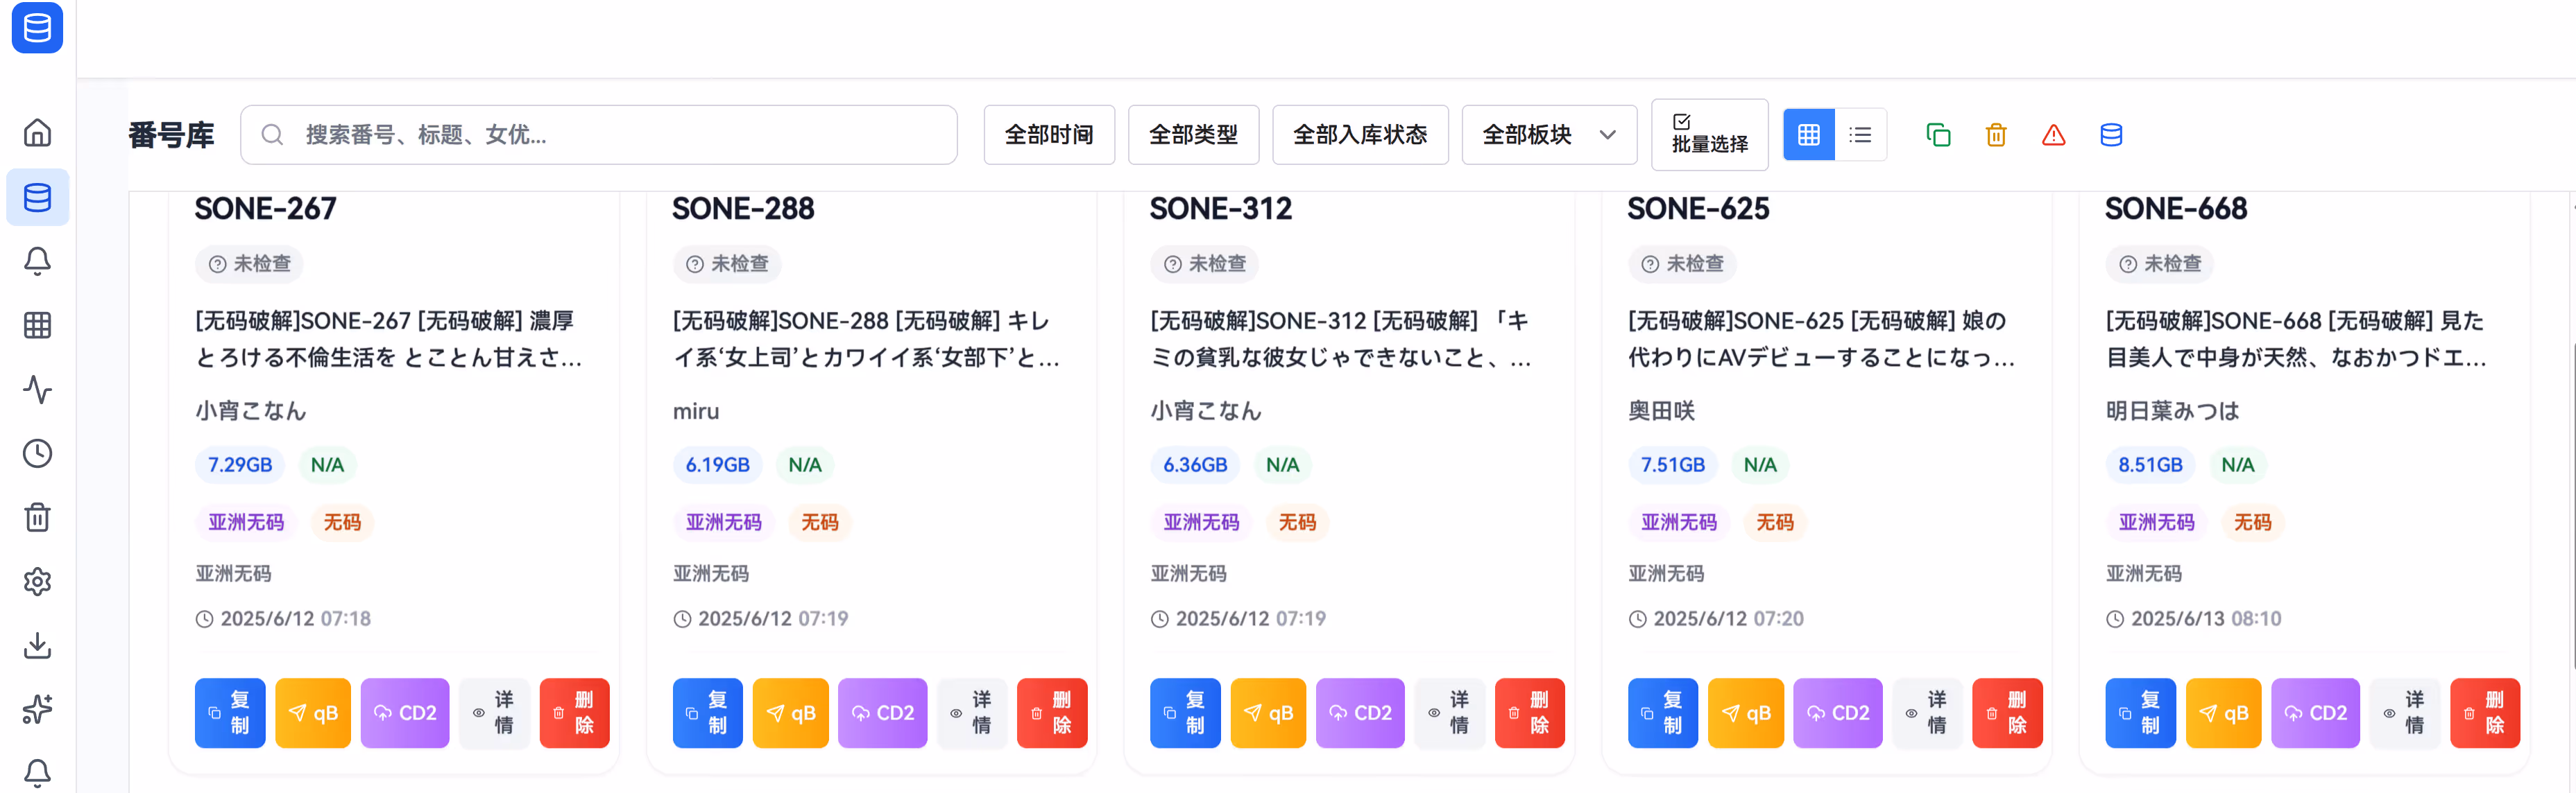Image resolution: width=2576 pixels, height=793 pixels.
Task: Send SONE-312 to qB
Action: pos(1267,713)
